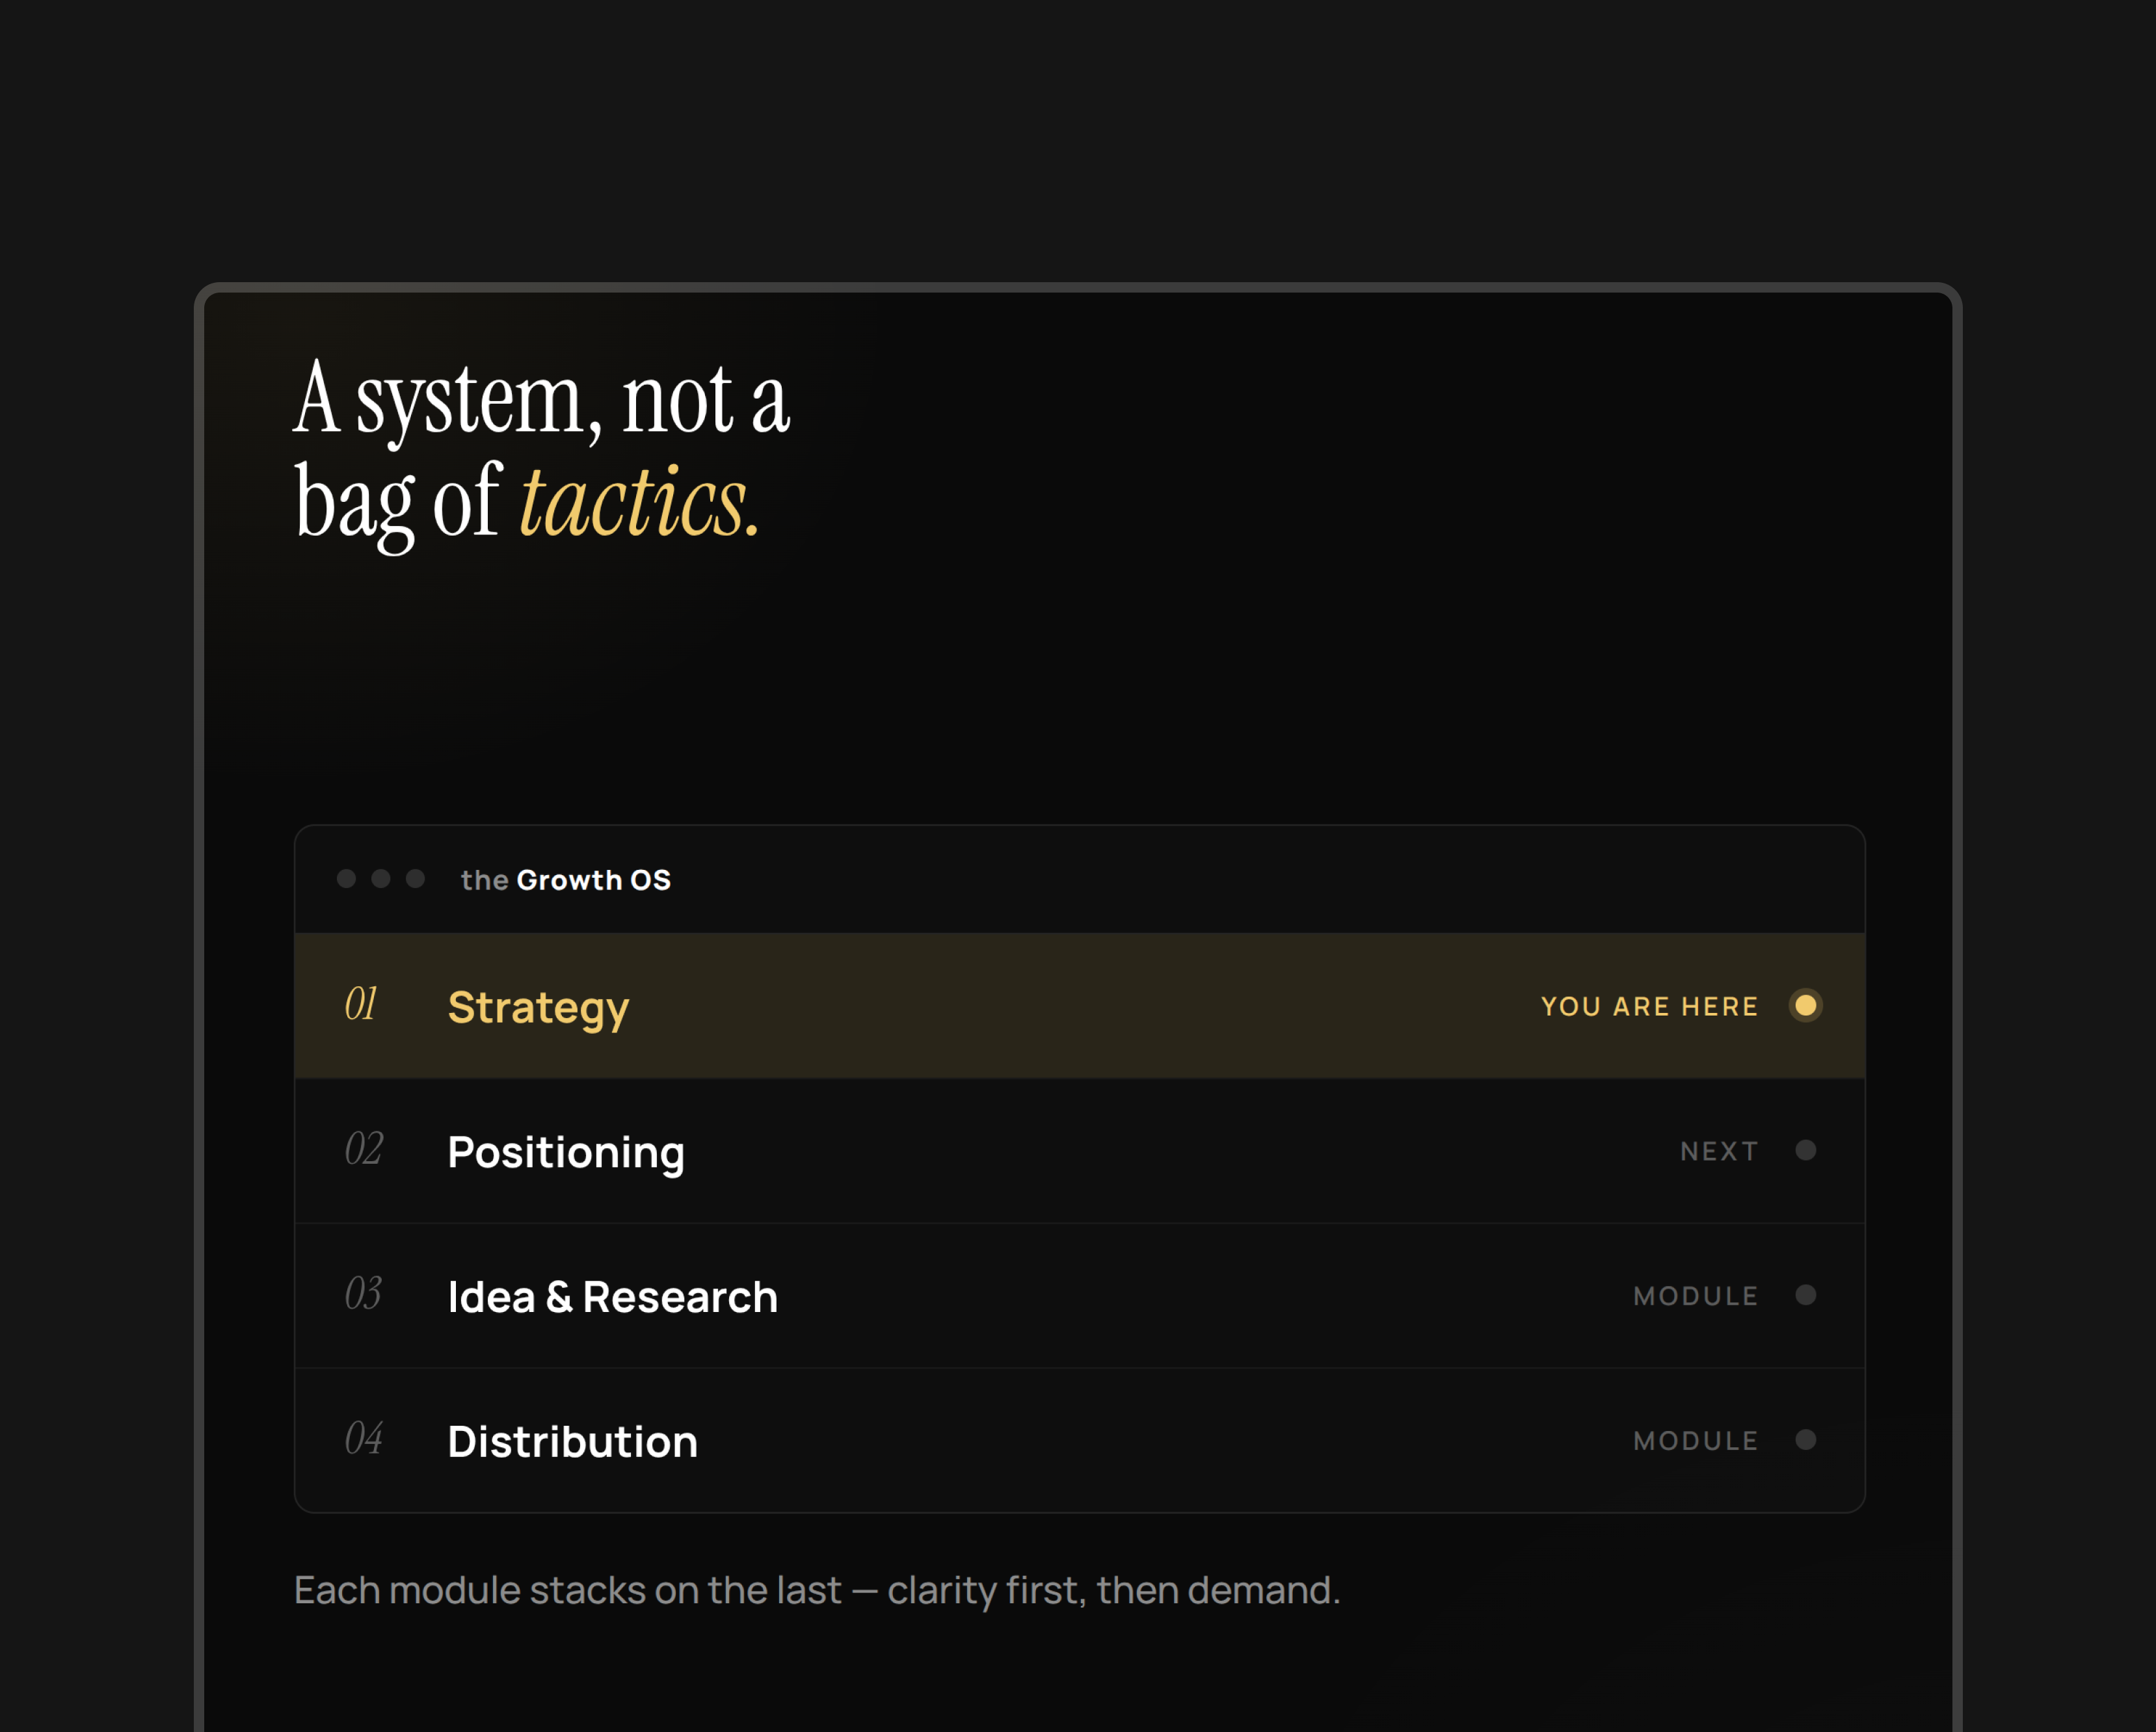Click the NEXT label in Positioning row
This screenshot has width=2156, height=1732.
(x=1719, y=1151)
